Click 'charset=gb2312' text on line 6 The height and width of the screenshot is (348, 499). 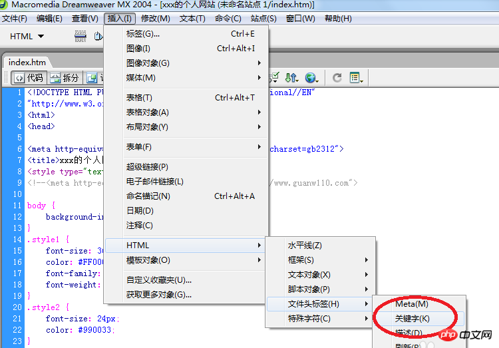[x=302, y=149]
